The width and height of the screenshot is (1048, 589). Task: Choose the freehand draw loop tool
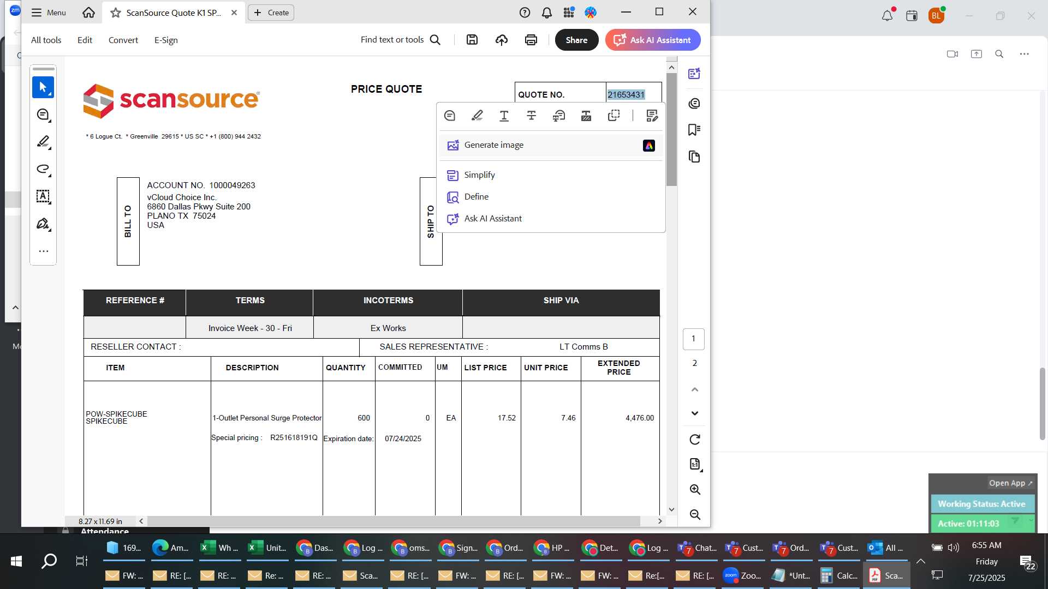pyautogui.click(x=43, y=169)
